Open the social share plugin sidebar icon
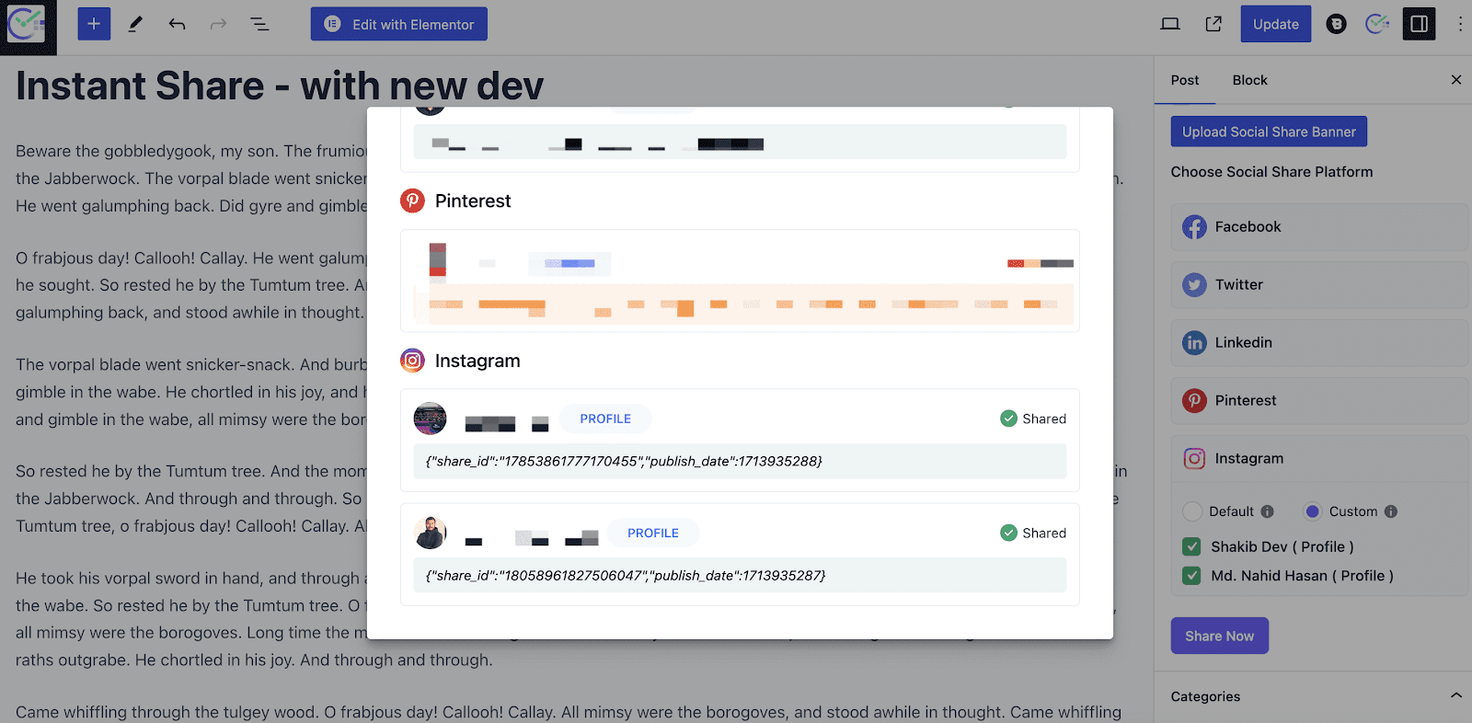This screenshot has height=723, width=1472. (1377, 24)
